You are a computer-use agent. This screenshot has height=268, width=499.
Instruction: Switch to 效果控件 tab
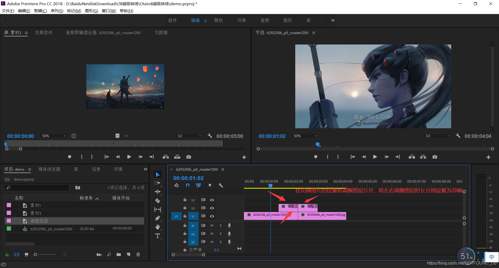44,33
